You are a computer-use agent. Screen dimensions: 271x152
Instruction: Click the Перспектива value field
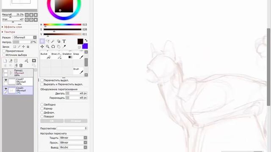click(x=72, y=128)
